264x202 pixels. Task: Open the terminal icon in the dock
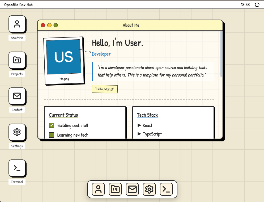(x=166, y=189)
